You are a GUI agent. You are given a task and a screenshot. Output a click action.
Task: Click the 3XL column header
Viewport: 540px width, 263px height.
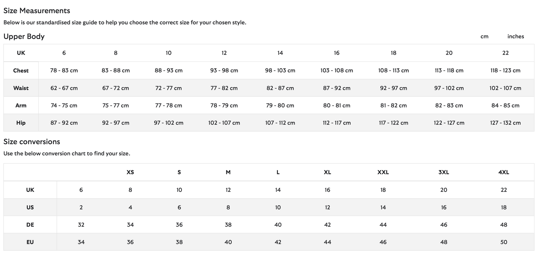click(x=443, y=172)
